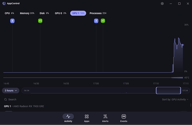192x125 pixels.
Task: Click the blue event marker near 16:45
Action: click(x=12, y=21)
